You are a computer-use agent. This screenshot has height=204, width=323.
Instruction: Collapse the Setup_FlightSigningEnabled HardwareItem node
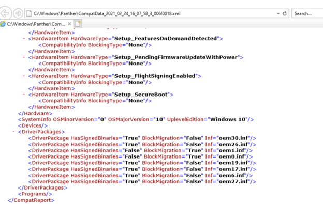24,76
